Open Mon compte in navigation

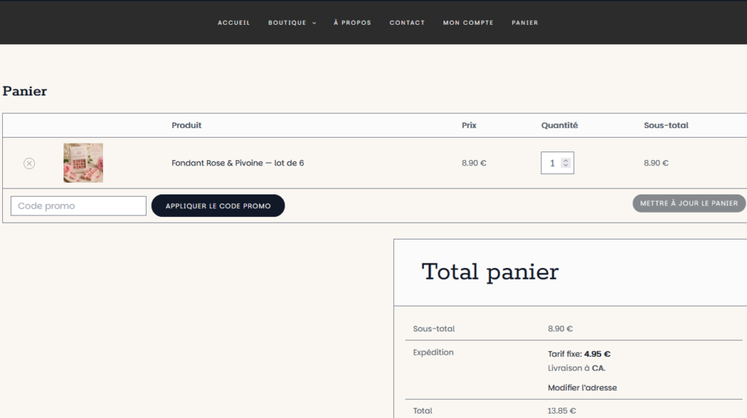click(468, 23)
